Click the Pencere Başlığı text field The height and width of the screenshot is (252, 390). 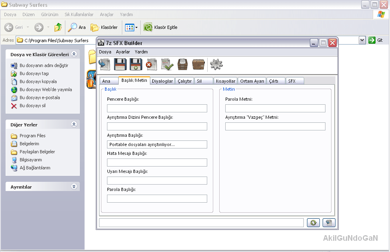pos(157,108)
